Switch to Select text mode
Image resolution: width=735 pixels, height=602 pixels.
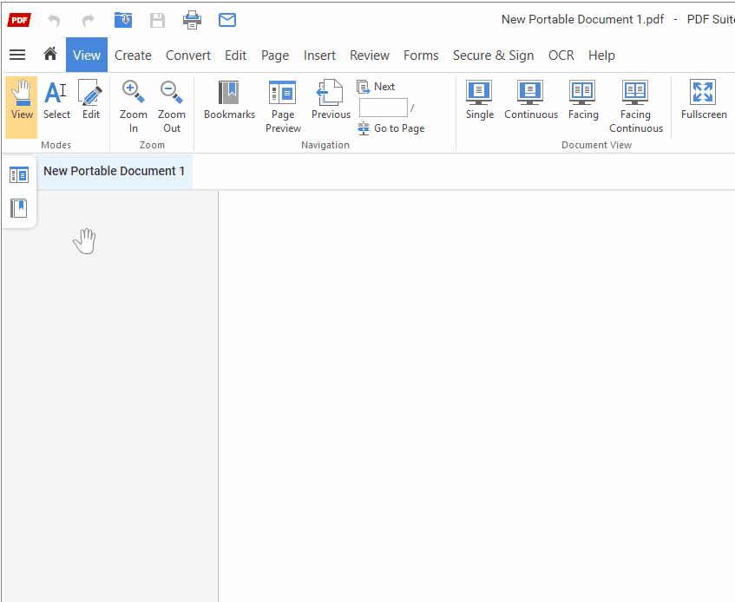56,101
